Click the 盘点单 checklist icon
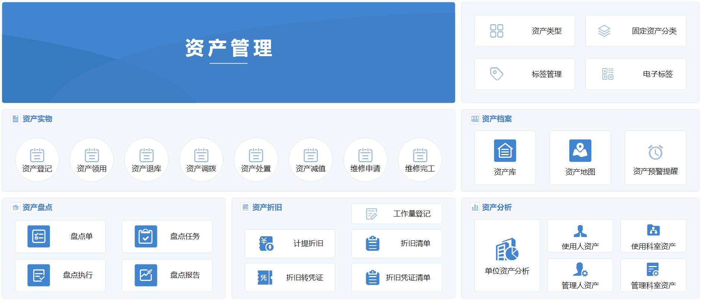Viewport: 701px width, 301px height. (39, 236)
